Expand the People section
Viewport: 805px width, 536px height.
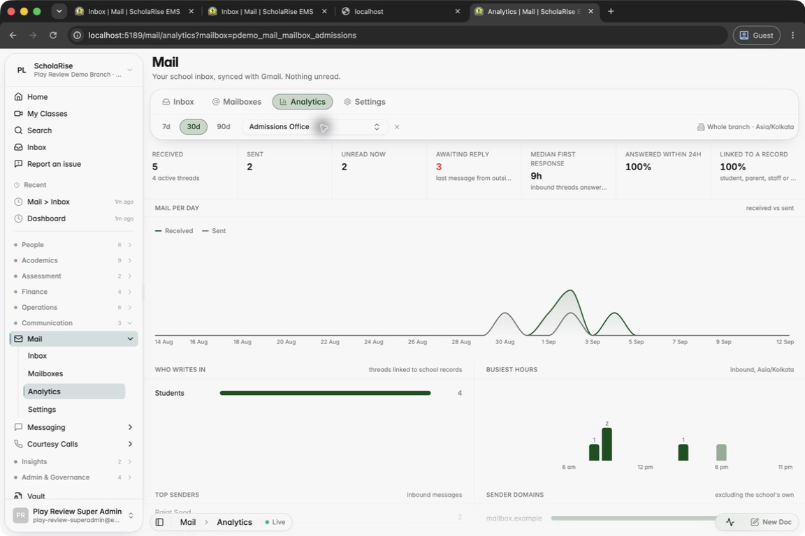73,245
